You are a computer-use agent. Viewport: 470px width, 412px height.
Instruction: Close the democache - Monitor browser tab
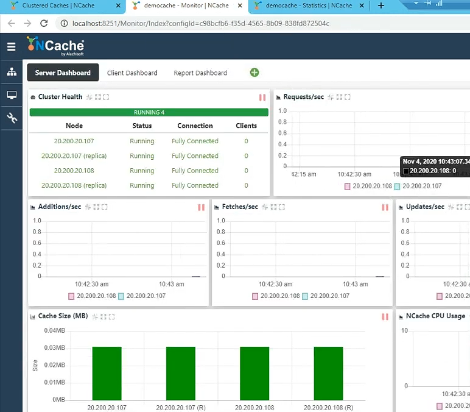point(240,5)
